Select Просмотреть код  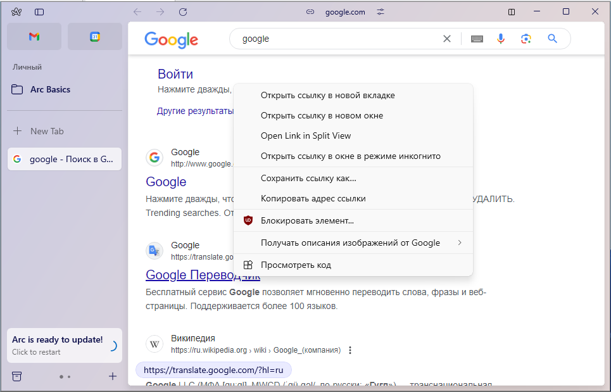tap(353, 265)
